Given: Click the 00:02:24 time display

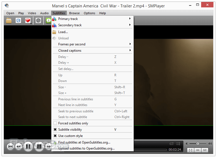Looking at the screenshot, I should [x=175, y=150].
